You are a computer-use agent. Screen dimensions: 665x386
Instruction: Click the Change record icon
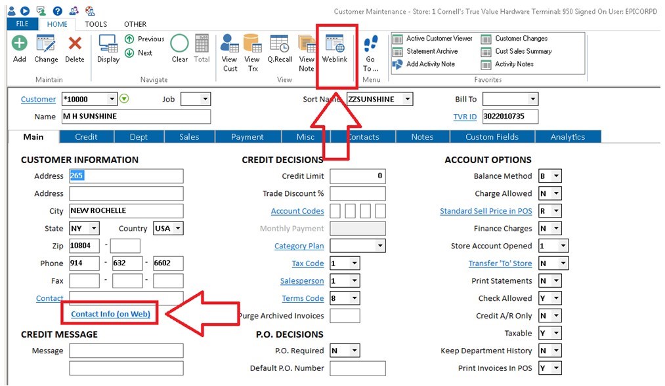coord(46,44)
